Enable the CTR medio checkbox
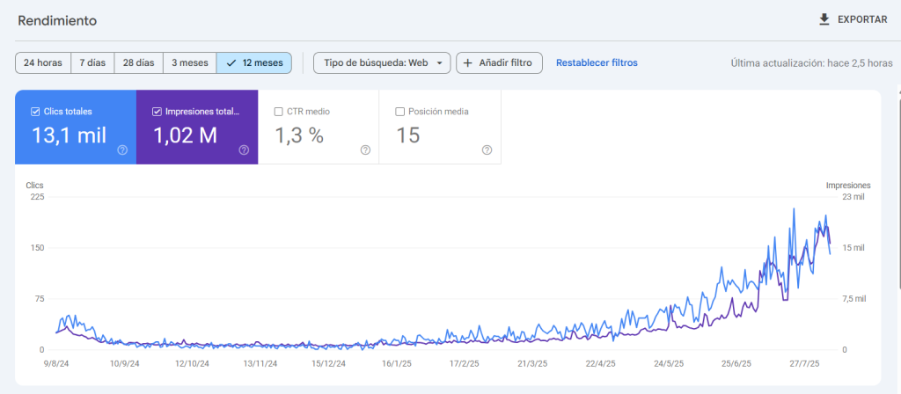This screenshot has width=901, height=394. 278,112
